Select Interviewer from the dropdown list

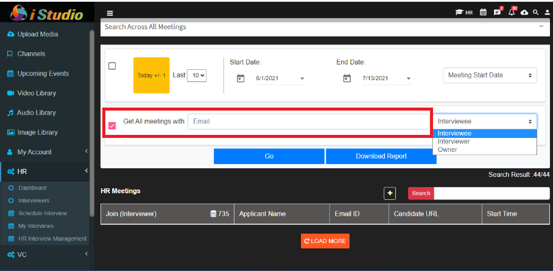[485, 142]
